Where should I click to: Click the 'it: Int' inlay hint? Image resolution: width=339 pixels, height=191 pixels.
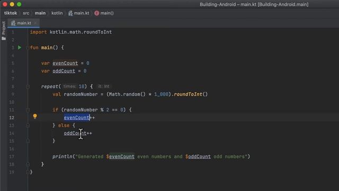(104, 86)
